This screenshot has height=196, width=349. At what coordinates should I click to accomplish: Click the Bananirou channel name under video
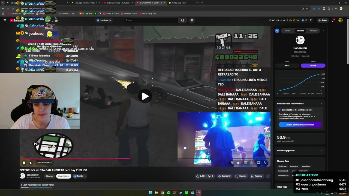coord(32,175)
